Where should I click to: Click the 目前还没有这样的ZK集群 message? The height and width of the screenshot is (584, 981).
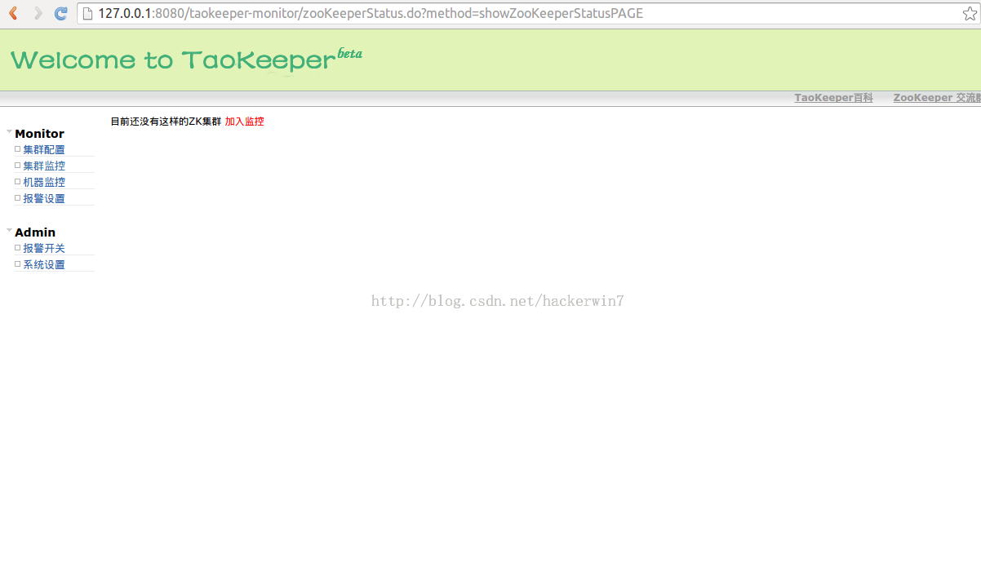[x=166, y=122]
